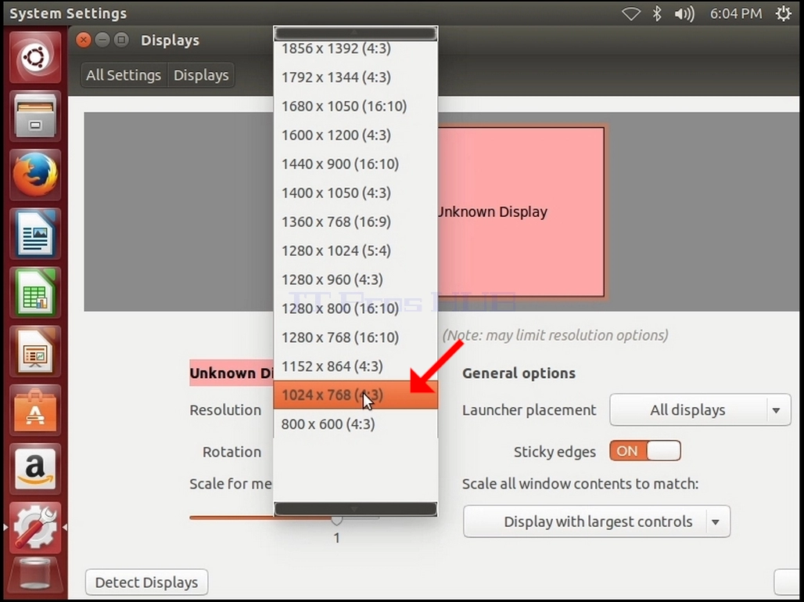The height and width of the screenshot is (602, 804).
Task: Click the resolution list scroll-up arrow
Action: (x=355, y=34)
